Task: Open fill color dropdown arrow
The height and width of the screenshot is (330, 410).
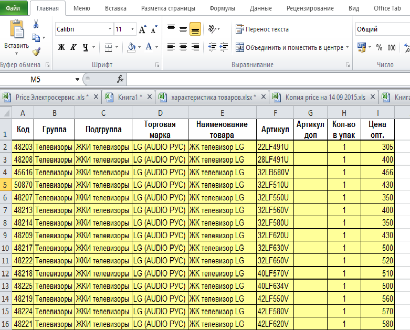Action: pos(139,47)
